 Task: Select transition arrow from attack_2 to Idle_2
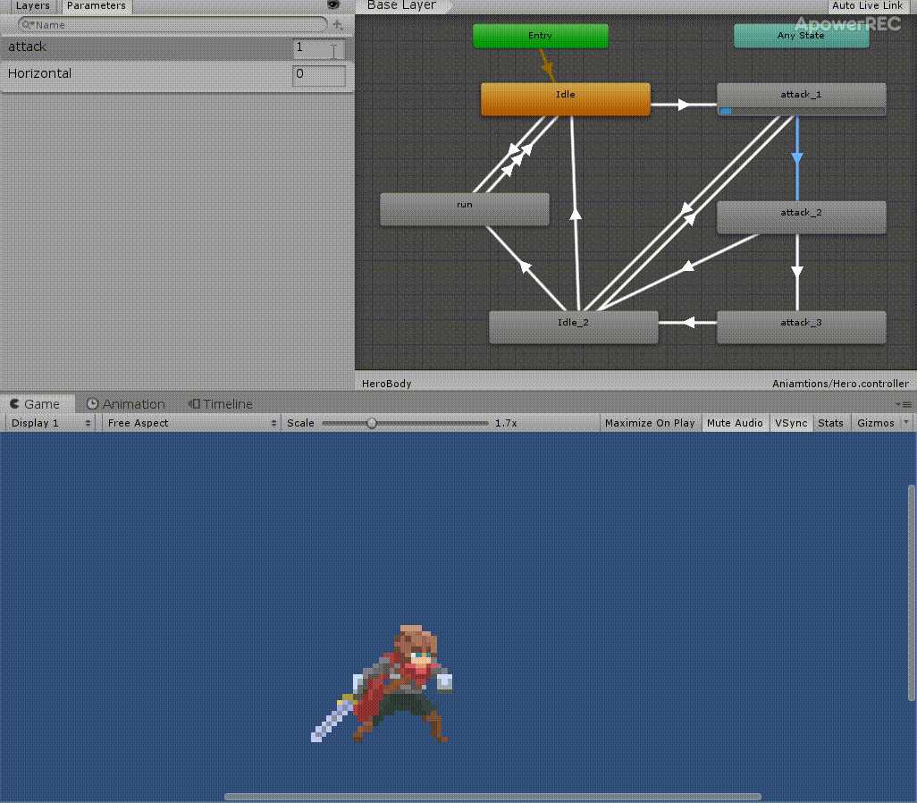tap(688, 266)
